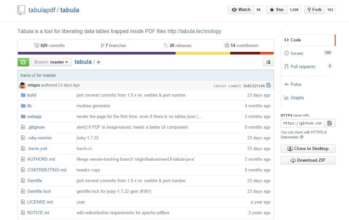Click the lib folder icon

[23, 106]
